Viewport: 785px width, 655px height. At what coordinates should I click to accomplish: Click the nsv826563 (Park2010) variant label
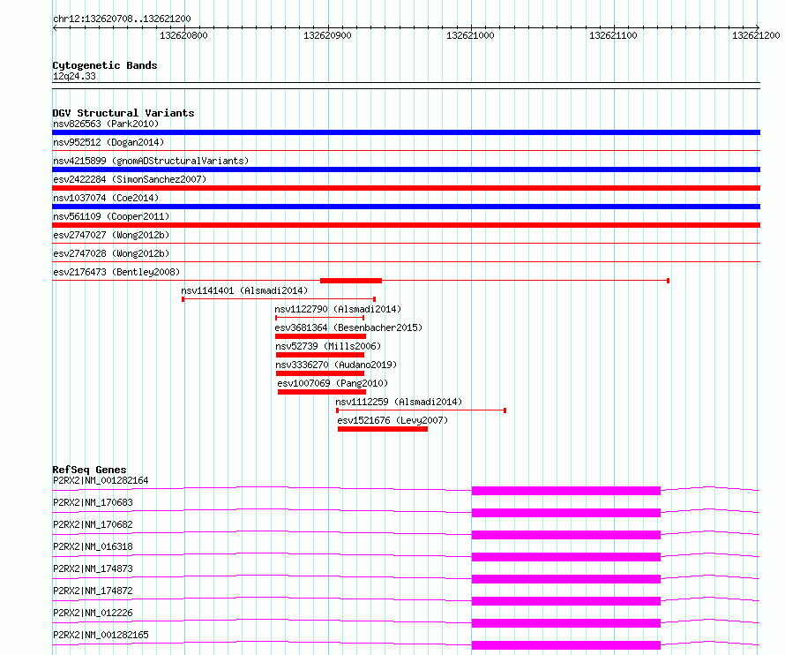pos(106,124)
